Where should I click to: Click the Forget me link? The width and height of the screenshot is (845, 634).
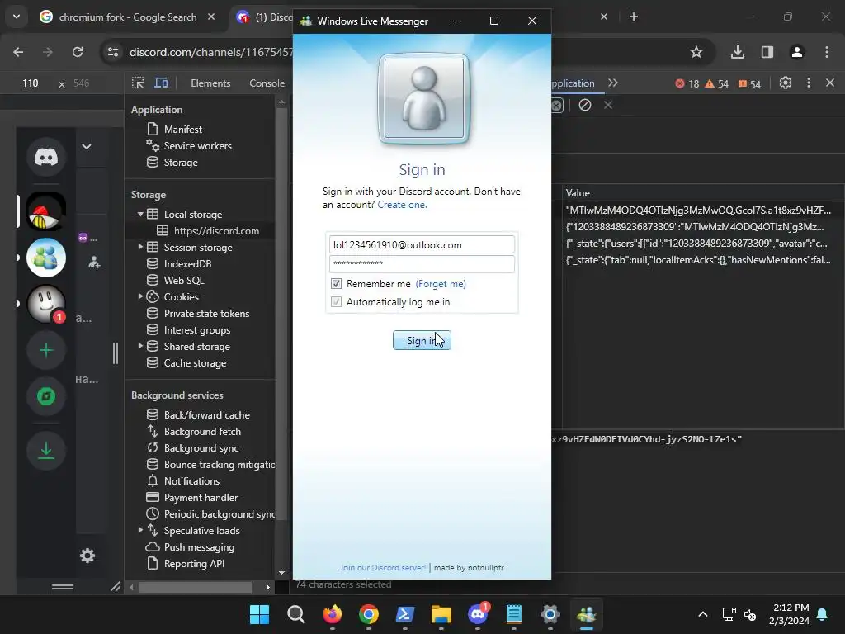[441, 284]
